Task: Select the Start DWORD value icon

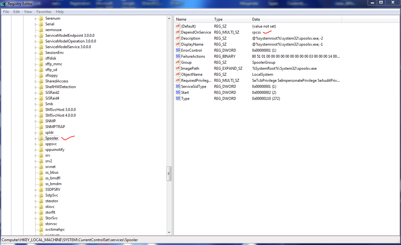Action: coord(177,92)
